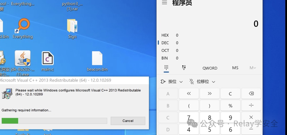287x135 pixels.
Task: Select the full keypad icon tab
Action: pyautogui.click(x=166, y=68)
